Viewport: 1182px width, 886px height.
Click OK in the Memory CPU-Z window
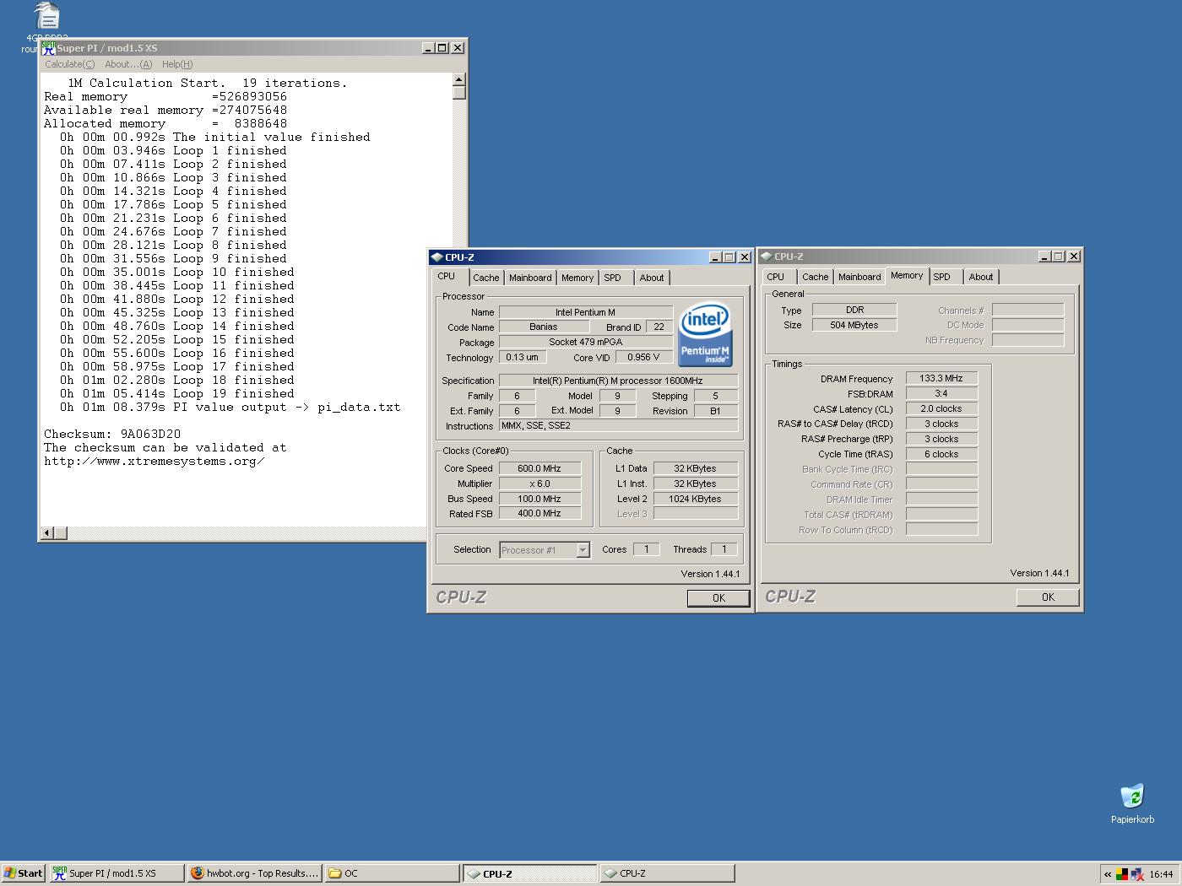pos(1048,597)
